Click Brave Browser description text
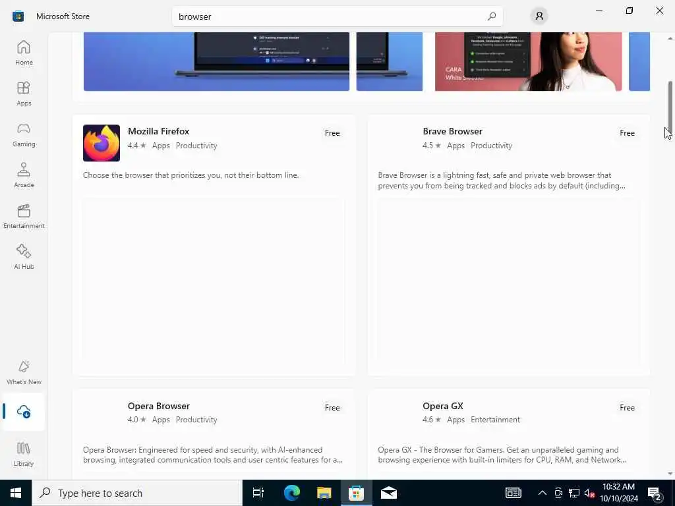The height and width of the screenshot is (506, 675). point(502,181)
